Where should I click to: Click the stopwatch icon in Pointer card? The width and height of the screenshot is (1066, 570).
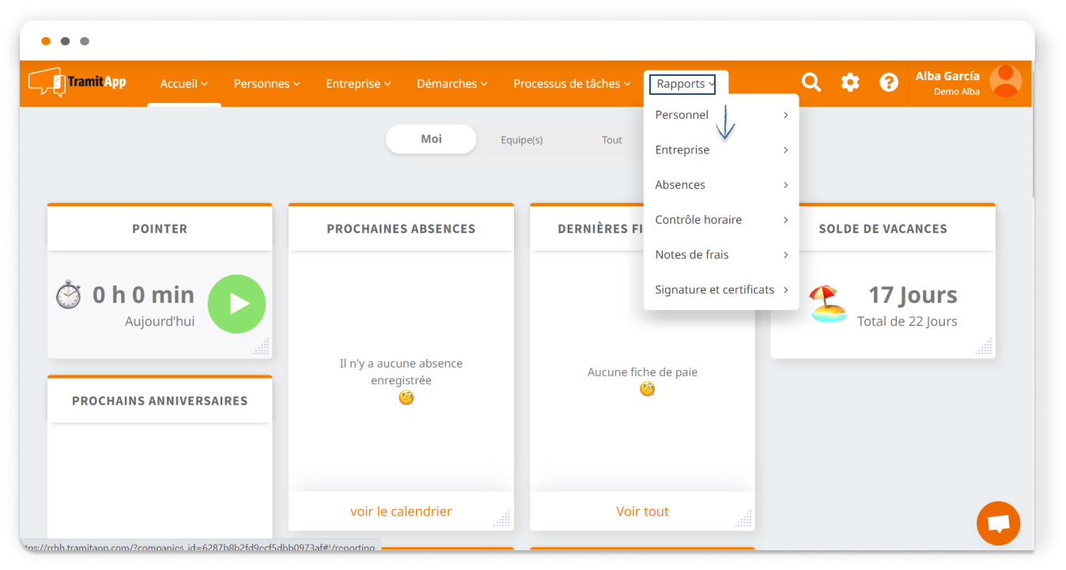pyautogui.click(x=69, y=295)
